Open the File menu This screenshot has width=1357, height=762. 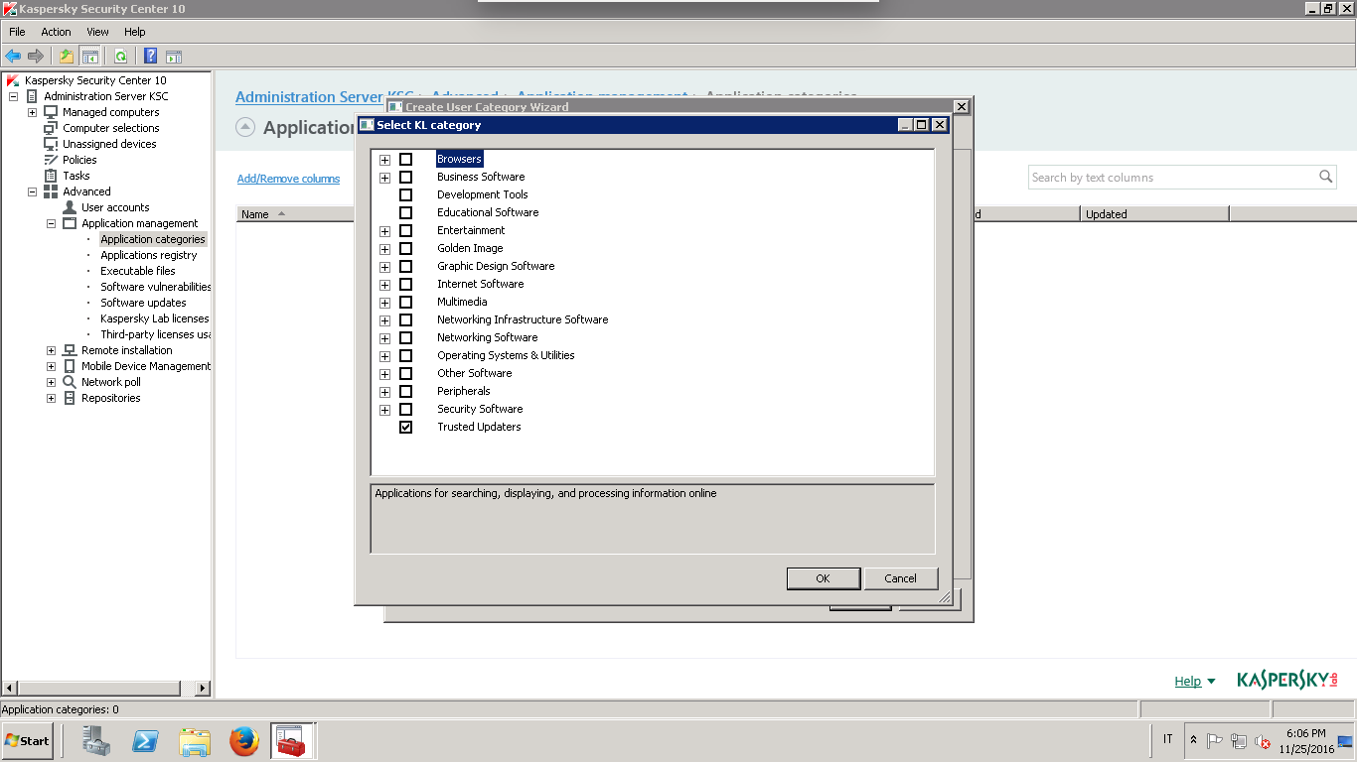[17, 32]
